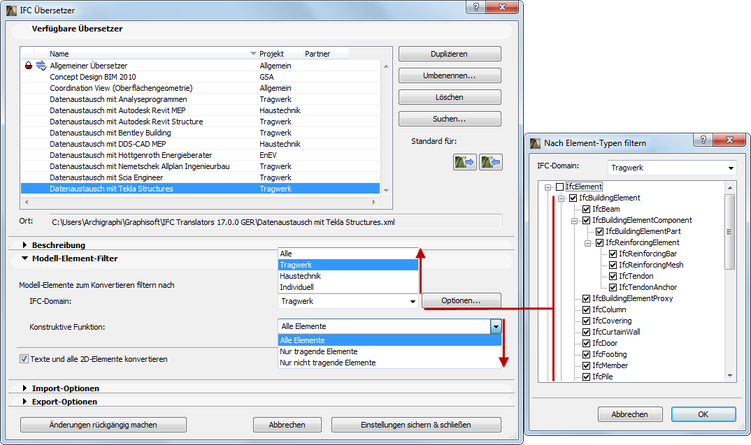This screenshot has width=751, height=445.
Task: Click OK in the filter dialog
Action: click(703, 414)
